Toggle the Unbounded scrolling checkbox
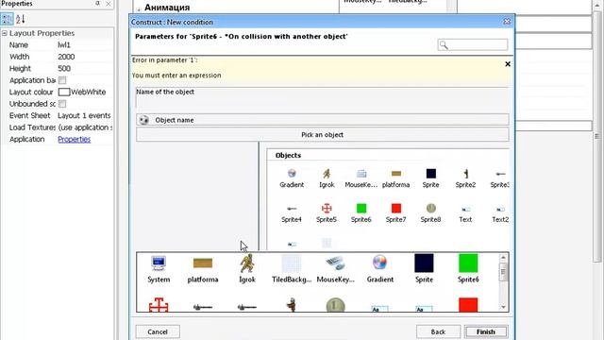604x340 pixels. (62, 104)
